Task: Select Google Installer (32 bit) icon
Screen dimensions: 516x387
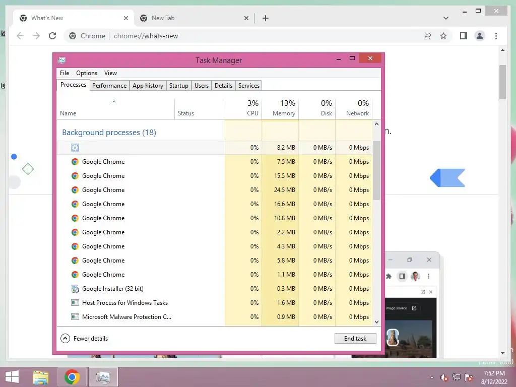Action: click(x=75, y=289)
